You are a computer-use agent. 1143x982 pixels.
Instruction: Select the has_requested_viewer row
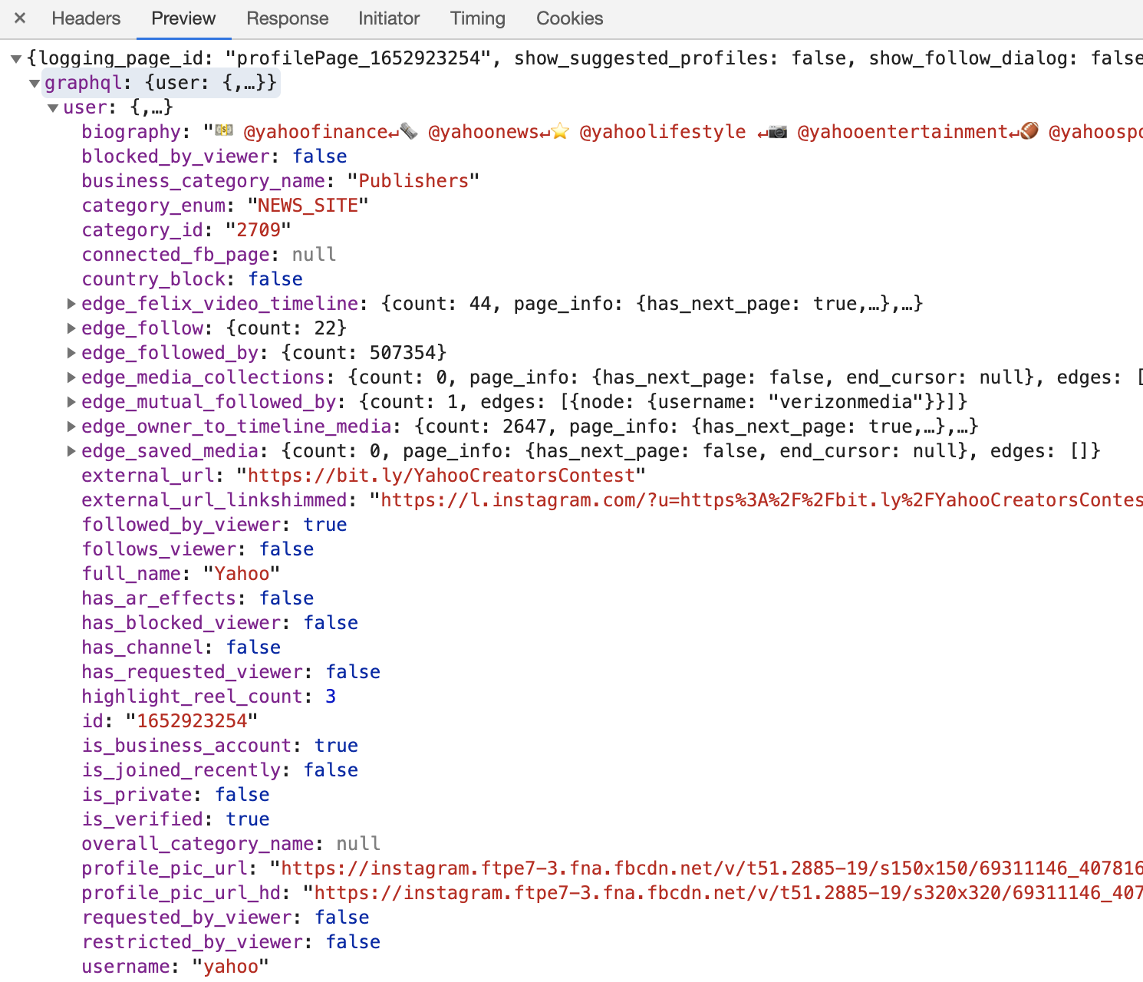click(x=231, y=672)
